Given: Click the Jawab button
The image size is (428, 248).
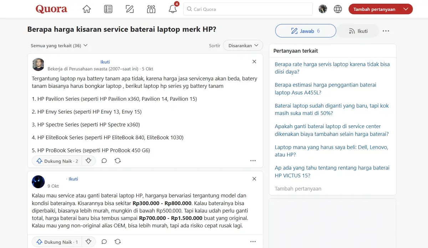Looking at the screenshot, I should (306, 31).
